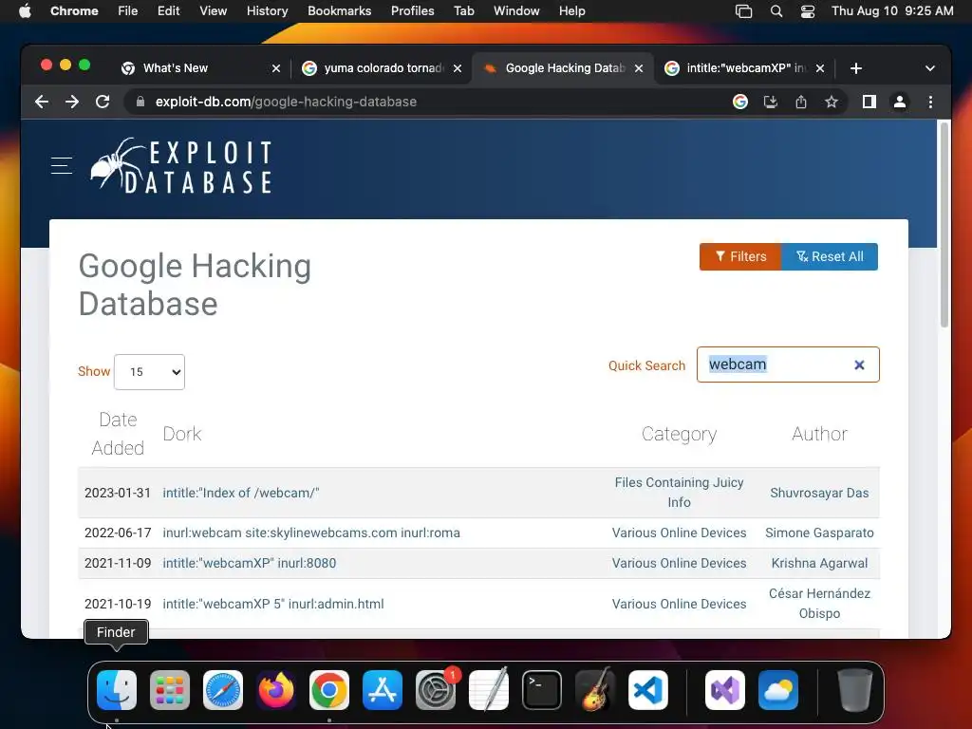
Task: Open Chrome three-dot menu
Action: pyautogui.click(x=930, y=102)
